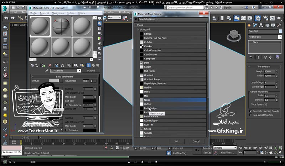The image size is (285, 166).
Task: Open the Rendering menu in 3ds Max
Action: point(124,12)
